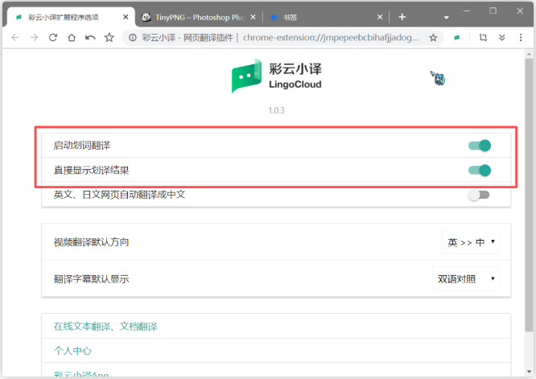Open the green LingoCloud extension icon
Viewport: 536px width, 379px height.
pos(456,37)
